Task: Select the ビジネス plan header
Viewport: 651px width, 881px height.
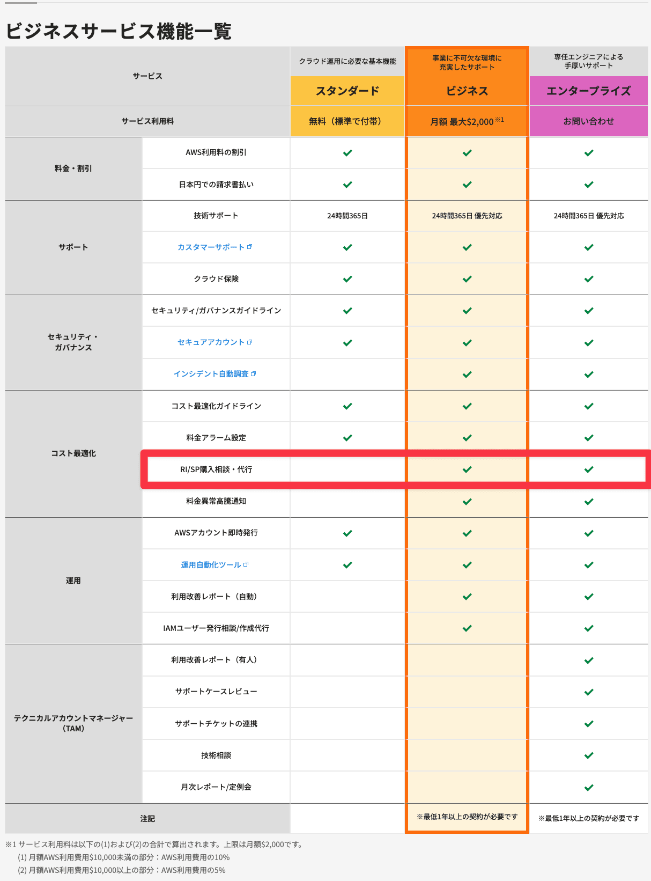Action: 467,91
